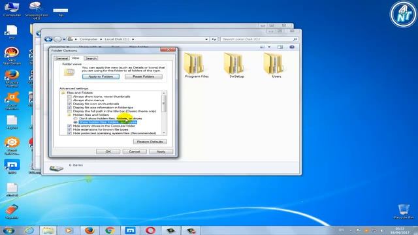
Task: Open the SnippingTool v4.0 desktop shortcut
Action: point(37,10)
